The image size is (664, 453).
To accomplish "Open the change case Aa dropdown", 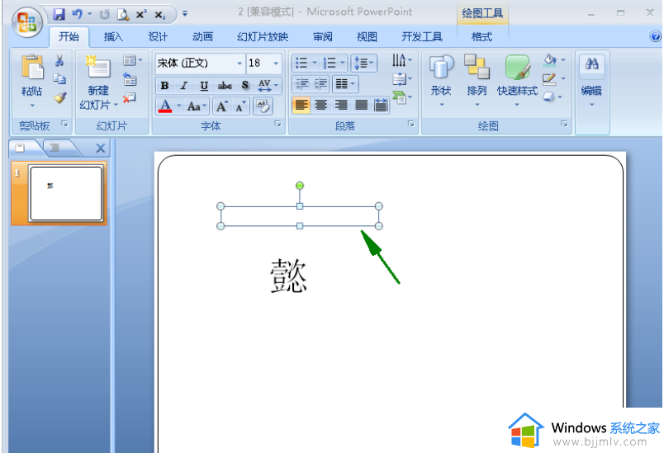I will pyautogui.click(x=197, y=106).
